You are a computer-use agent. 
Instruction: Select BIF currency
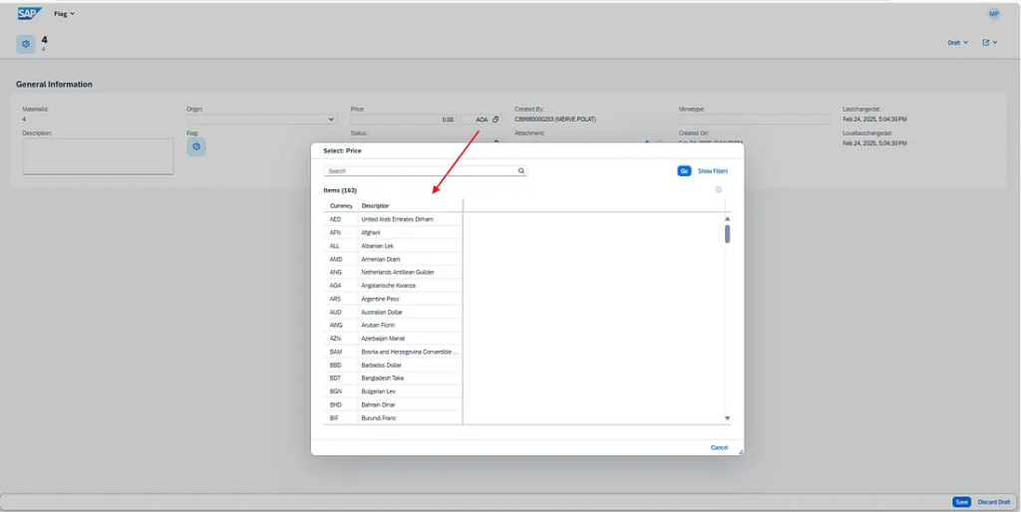tap(335, 417)
